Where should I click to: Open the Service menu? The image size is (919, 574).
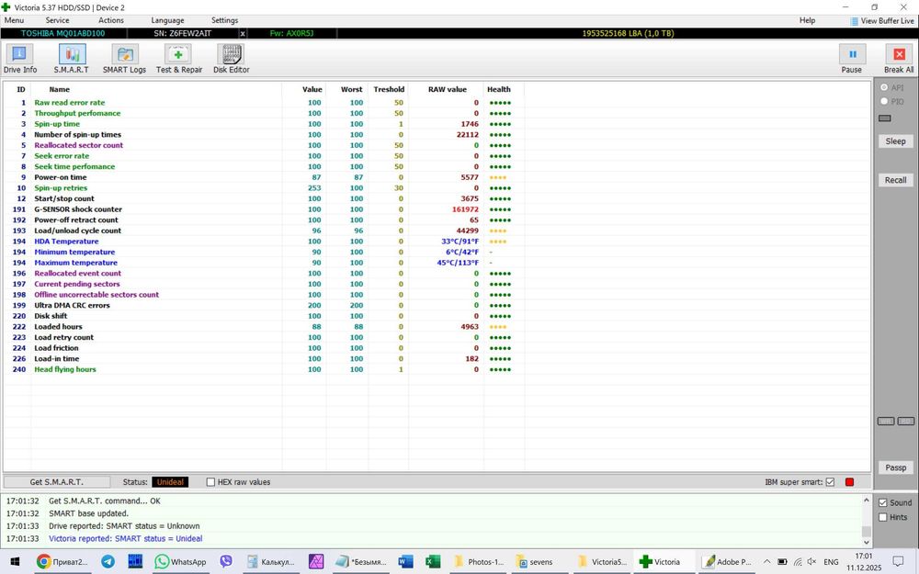pos(57,20)
